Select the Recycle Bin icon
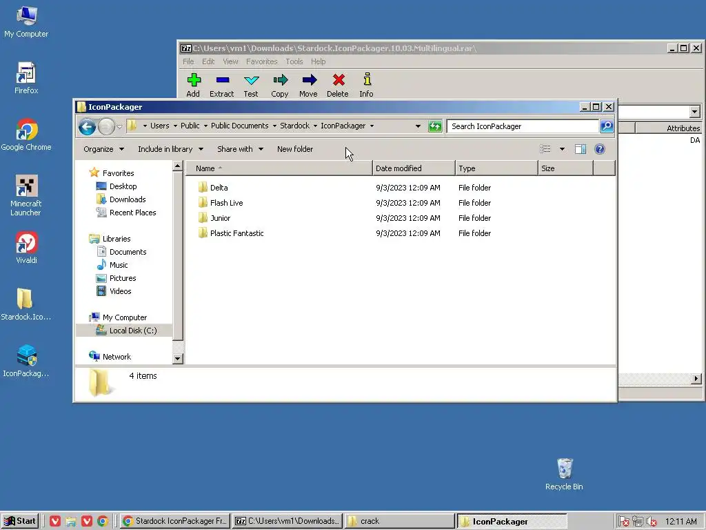706x530 pixels. tap(564, 475)
